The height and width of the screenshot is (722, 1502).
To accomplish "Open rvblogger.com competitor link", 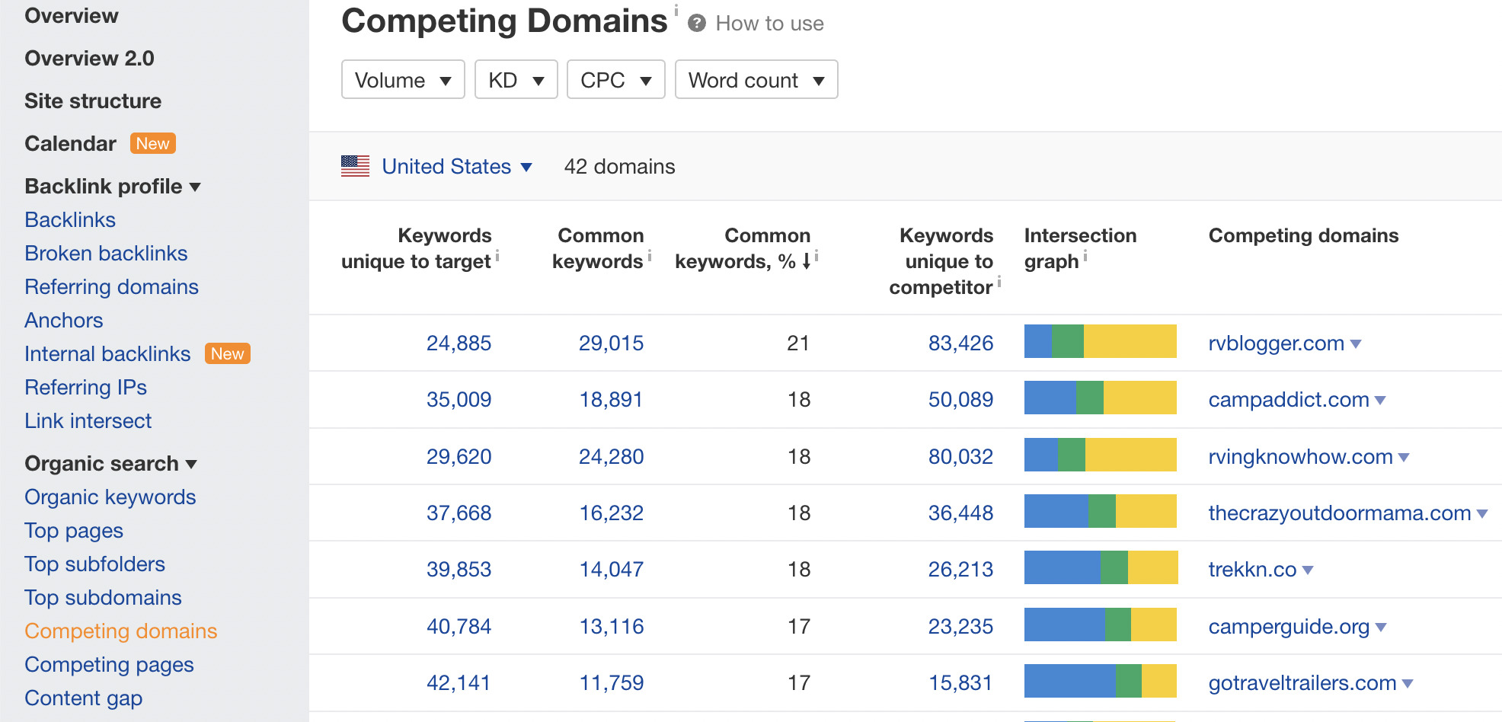I will (x=1275, y=343).
